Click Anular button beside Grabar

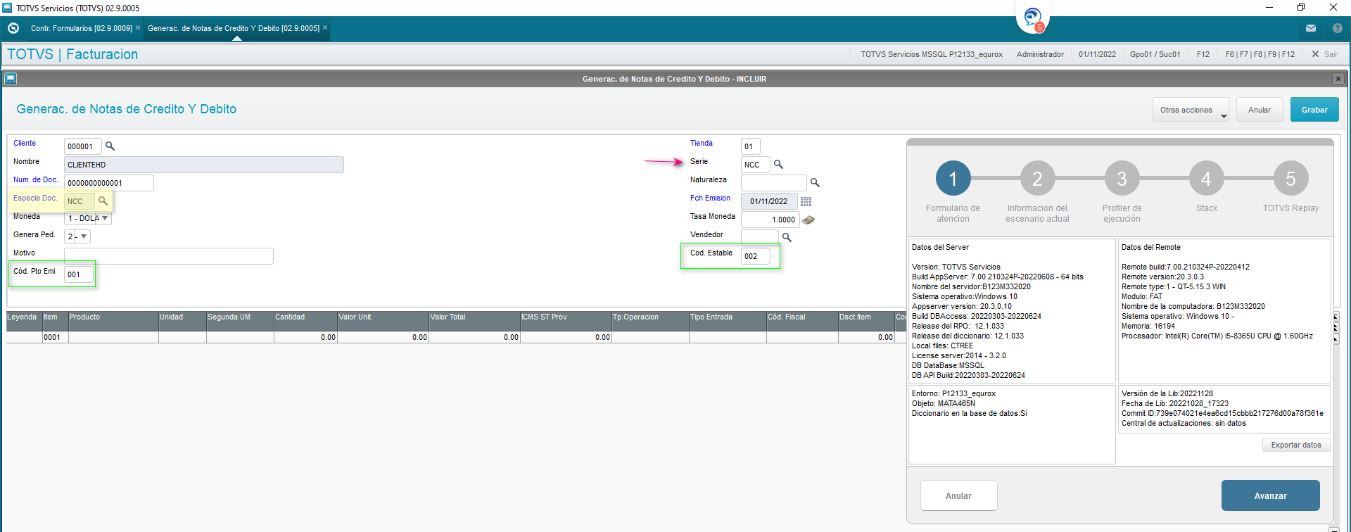(1260, 110)
